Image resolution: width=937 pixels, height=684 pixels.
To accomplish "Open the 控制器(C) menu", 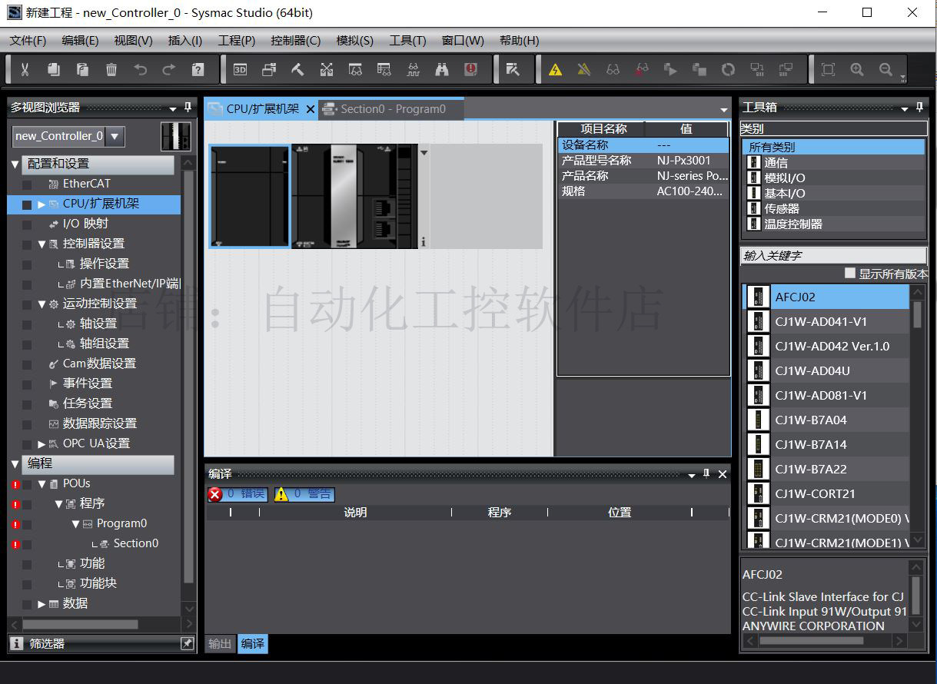I will click(297, 40).
